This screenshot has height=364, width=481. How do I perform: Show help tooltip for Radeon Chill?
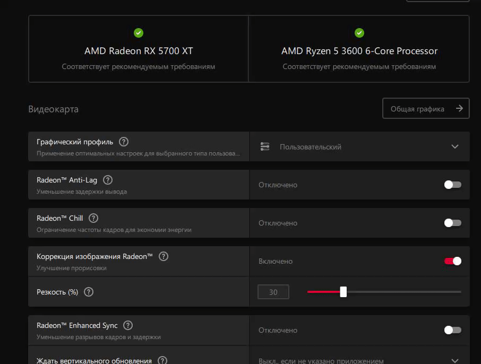point(93,218)
